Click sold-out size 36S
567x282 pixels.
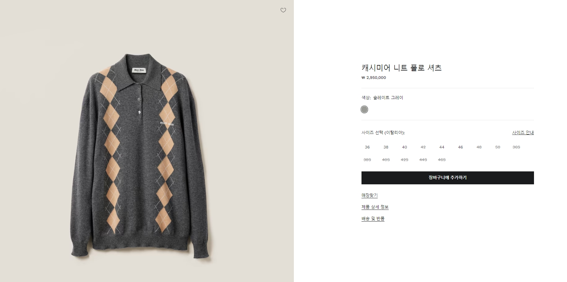(x=516, y=147)
